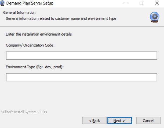Minimize the Demand Plan Server Setup window
The width and height of the screenshot is (164, 128).
126,3
